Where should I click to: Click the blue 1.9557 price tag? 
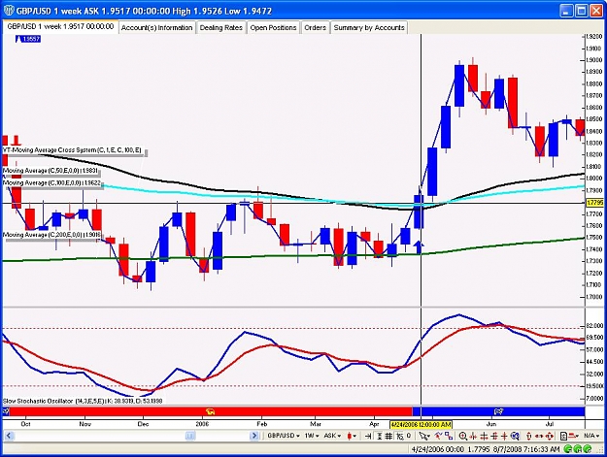[x=30, y=39]
